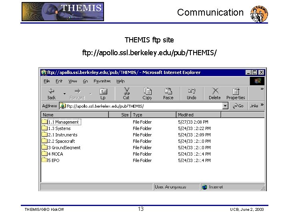Click File Folder type in Management row
This screenshot has width=288, height=216.
pyautogui.click(x=142, y=122)
